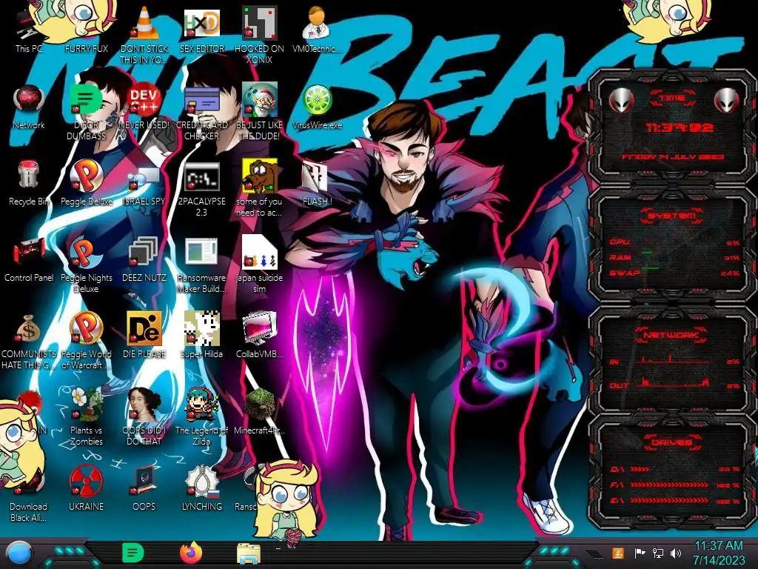The width and height of the screenshot is (758, 569).
Task: Open the CREDIT CARD CHECKER shortcut
Action: click(202, 113)
